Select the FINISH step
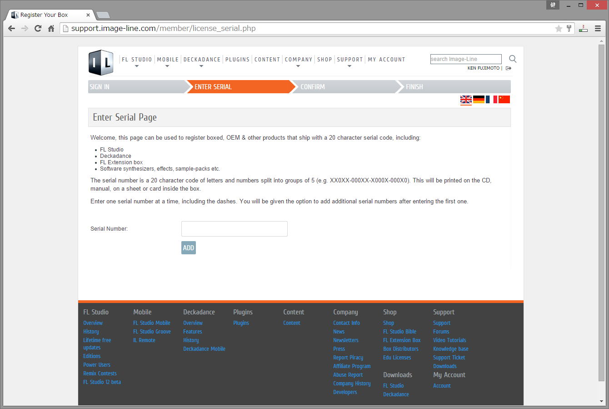 [454, 87]
